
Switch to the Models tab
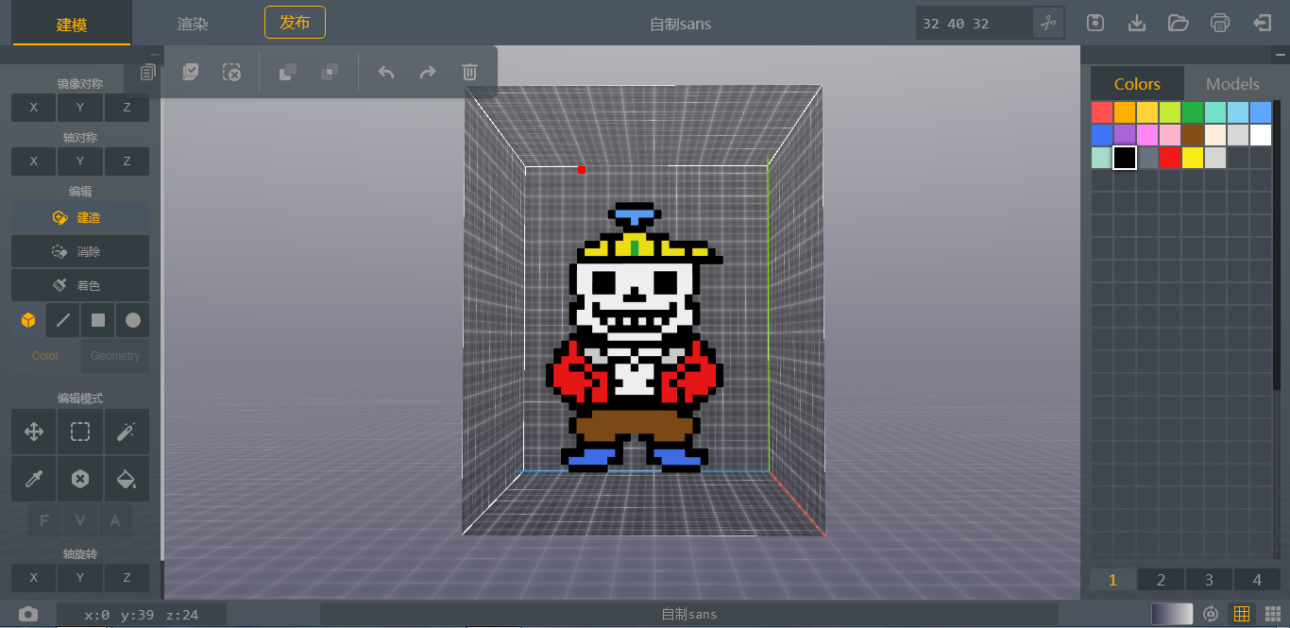[x=1232, y=84]
